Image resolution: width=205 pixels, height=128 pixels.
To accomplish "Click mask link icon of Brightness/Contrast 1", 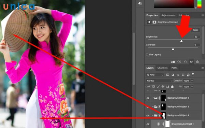I will 163,124.
